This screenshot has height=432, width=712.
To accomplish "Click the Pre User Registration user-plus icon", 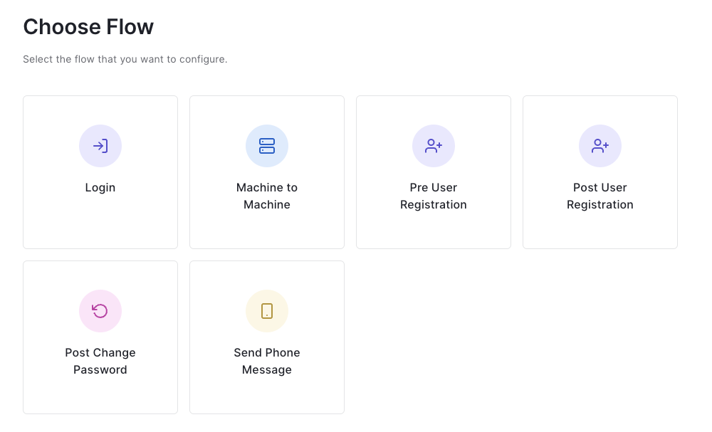I will 434,146.
